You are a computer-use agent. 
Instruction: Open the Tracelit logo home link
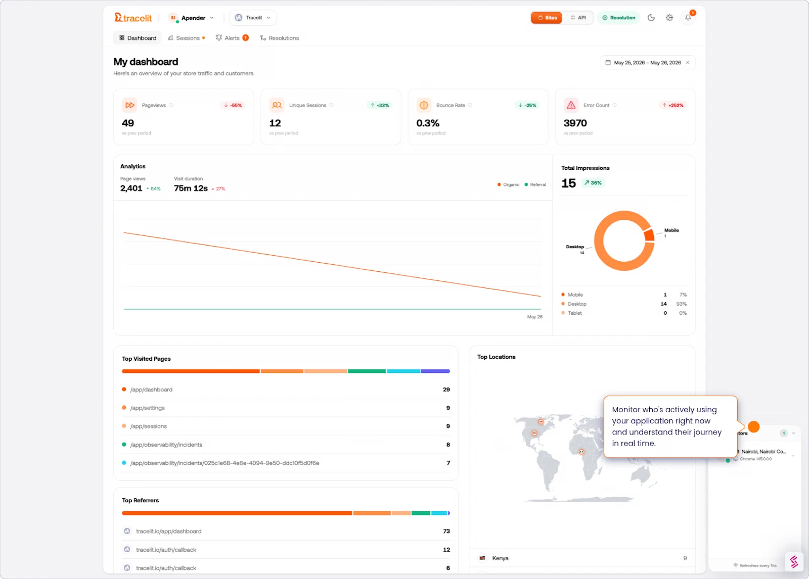tap(133, 18)
